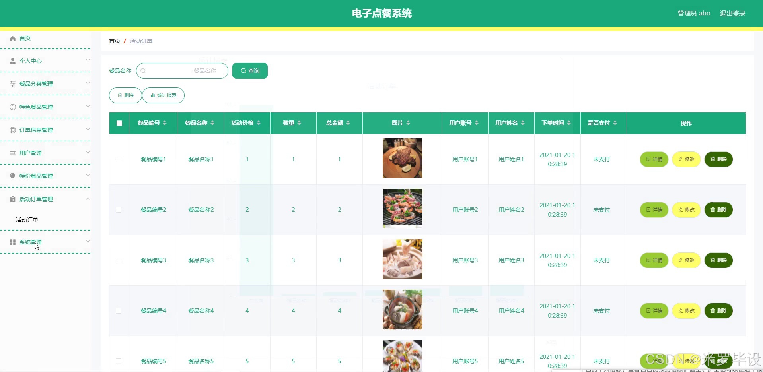This screenshot has height=372, width=763.
Task: Sort by 总金额 column arrows
Action: (x=348, y=123)
